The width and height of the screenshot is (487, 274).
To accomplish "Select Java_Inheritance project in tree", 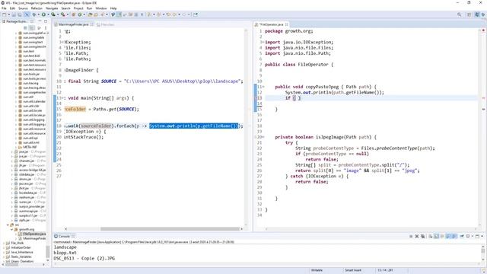I will [21, 252].
